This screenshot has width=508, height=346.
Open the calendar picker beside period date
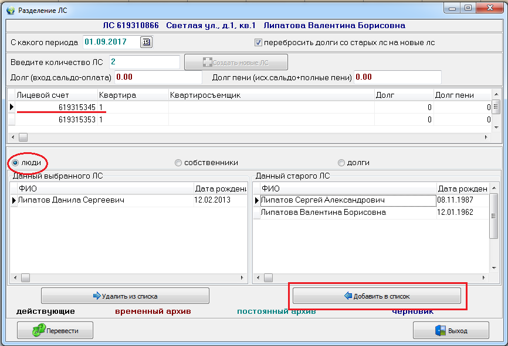147,42
